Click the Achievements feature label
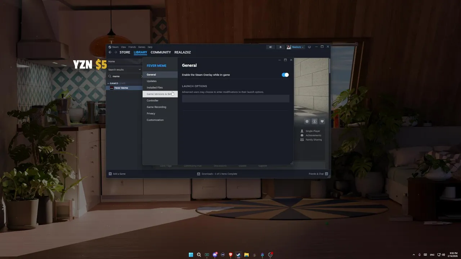This screenshot has width=461, height=259. (313, 135)
